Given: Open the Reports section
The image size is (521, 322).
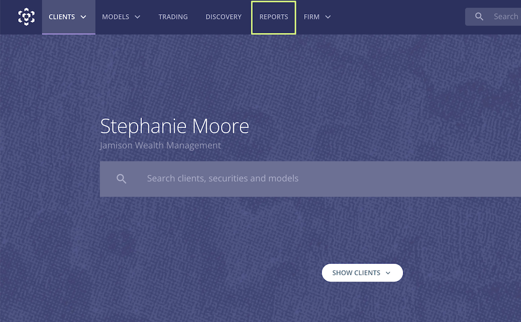Looking at the screenshot, I should pyautogui.click(x=273, y=17).
